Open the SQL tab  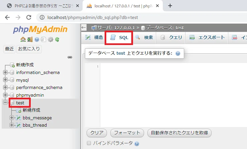[119, 38]
